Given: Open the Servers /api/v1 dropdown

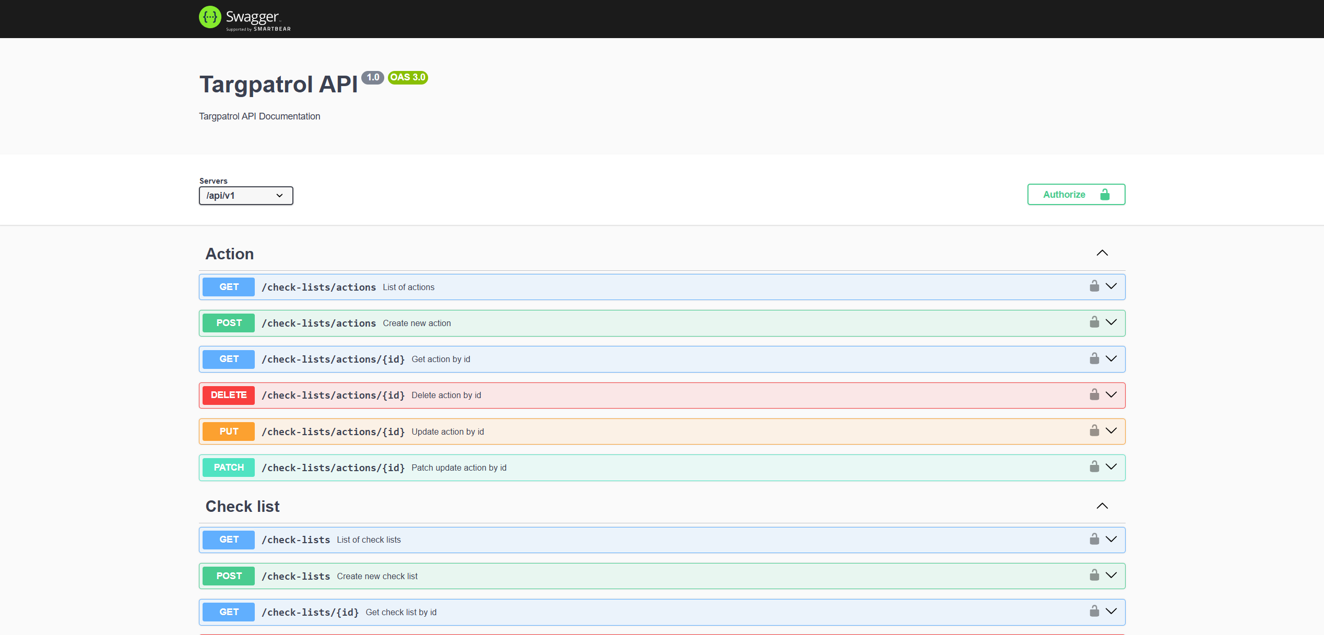Looking at the screenshot, I should (x=246, y=196).
